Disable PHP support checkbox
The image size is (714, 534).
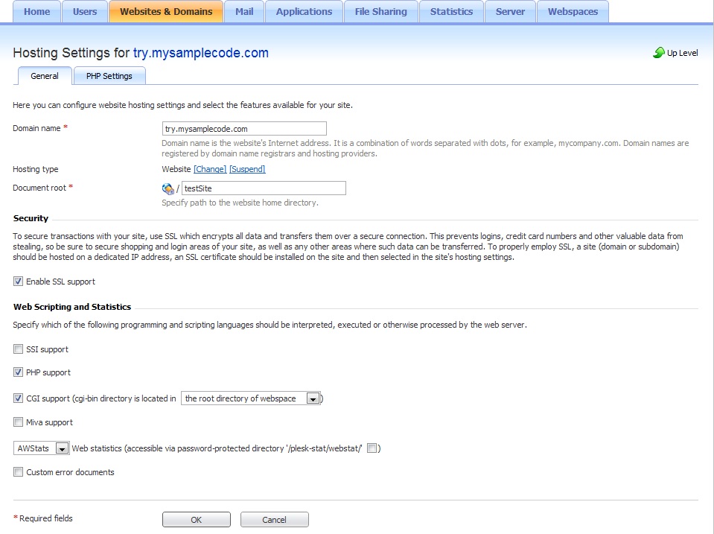coord(18,372)
